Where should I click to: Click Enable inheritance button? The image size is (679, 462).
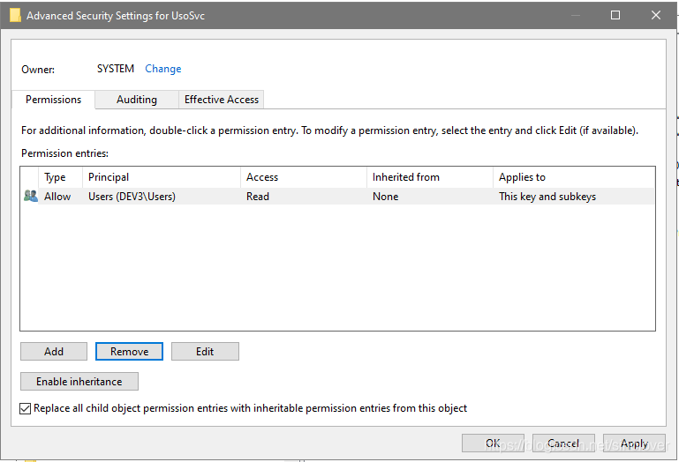pyautogui.click(x=79, y=382)
